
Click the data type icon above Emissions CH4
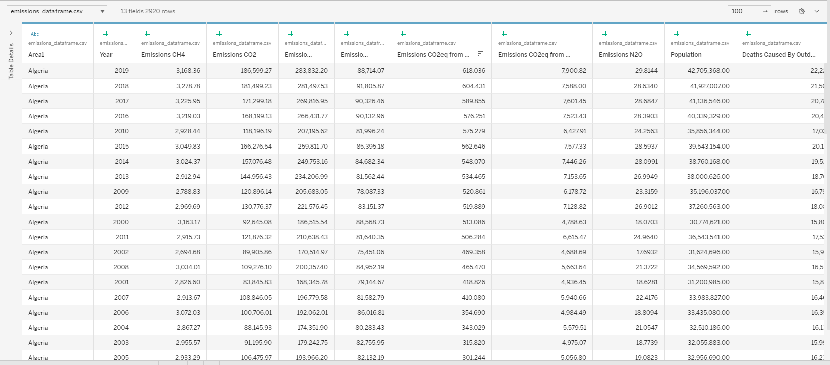point(147,34)
